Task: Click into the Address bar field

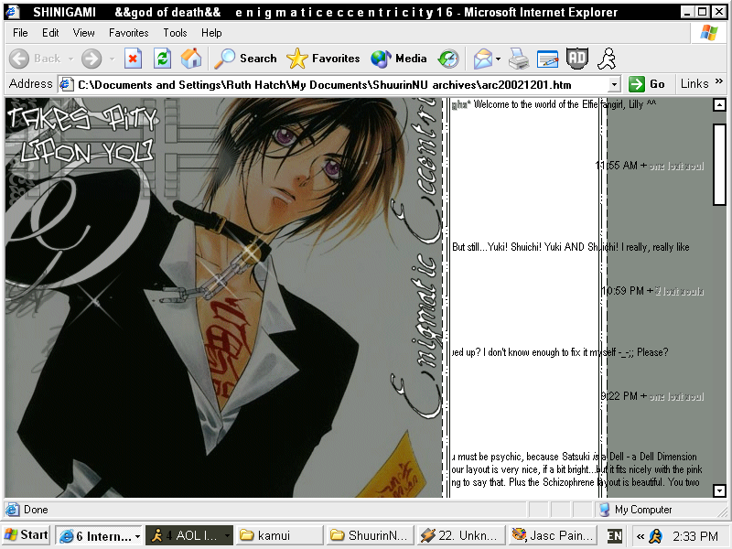Action: (340, 84)
